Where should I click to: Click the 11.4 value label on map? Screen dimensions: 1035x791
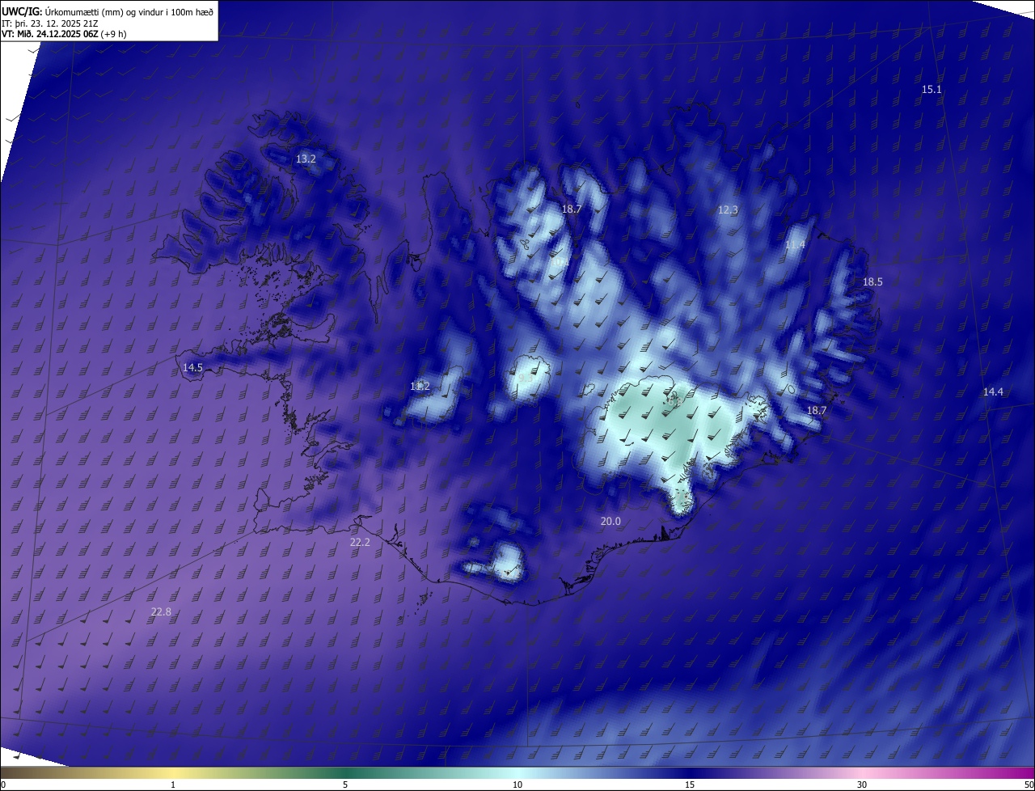[x=795, y=244]
